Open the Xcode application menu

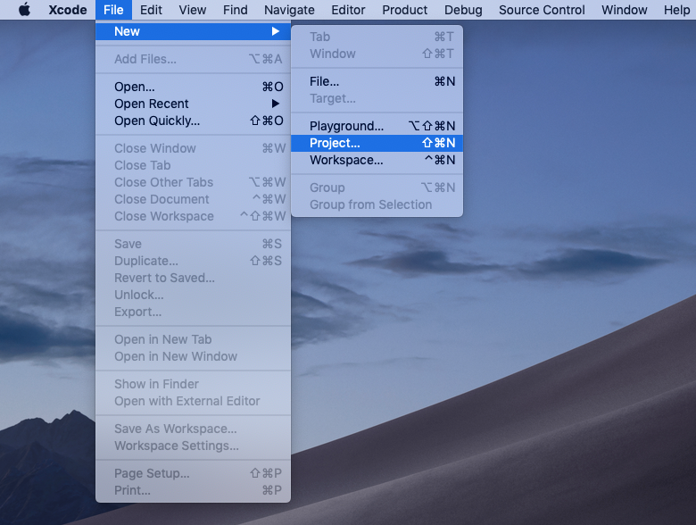[x=68, y=9]
